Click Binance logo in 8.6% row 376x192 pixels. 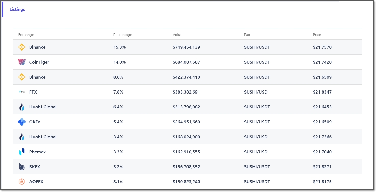click(22, 77)
